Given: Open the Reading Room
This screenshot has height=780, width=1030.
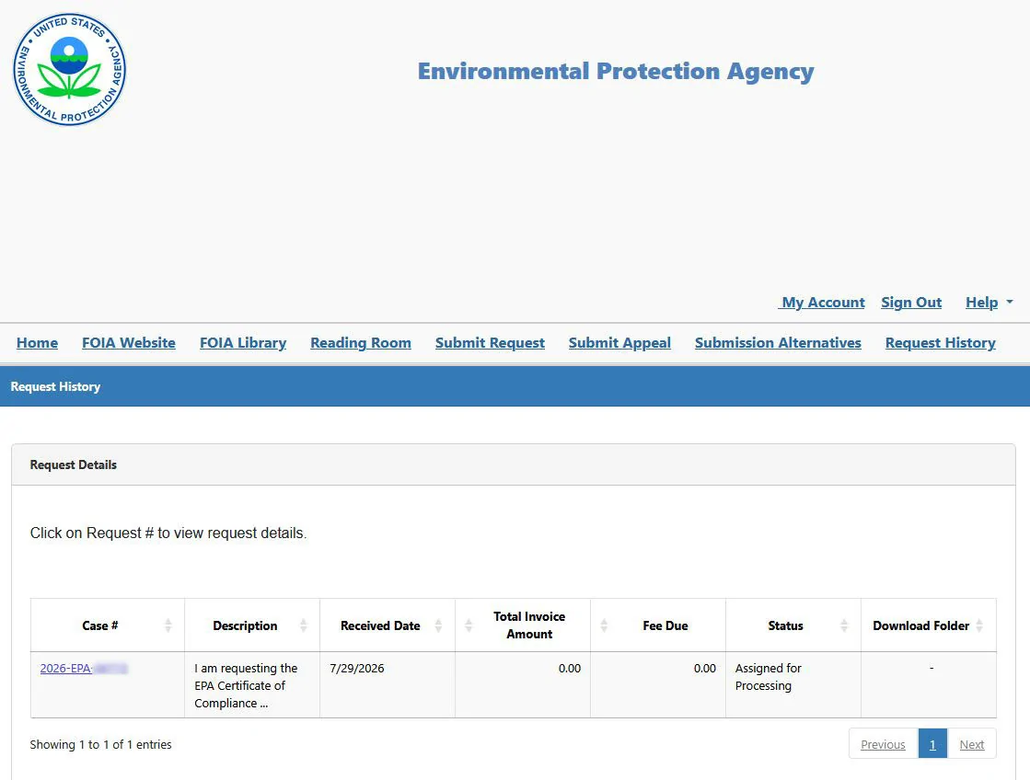Looking at the screenshot, I should tap(361, 343).
